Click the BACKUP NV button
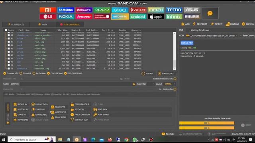 [21, 104]
